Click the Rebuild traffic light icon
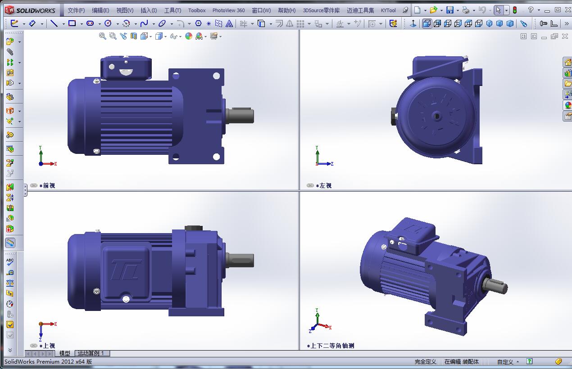Image resolution: width=572 pixels, height=369 pixels. tap(515, 10)
